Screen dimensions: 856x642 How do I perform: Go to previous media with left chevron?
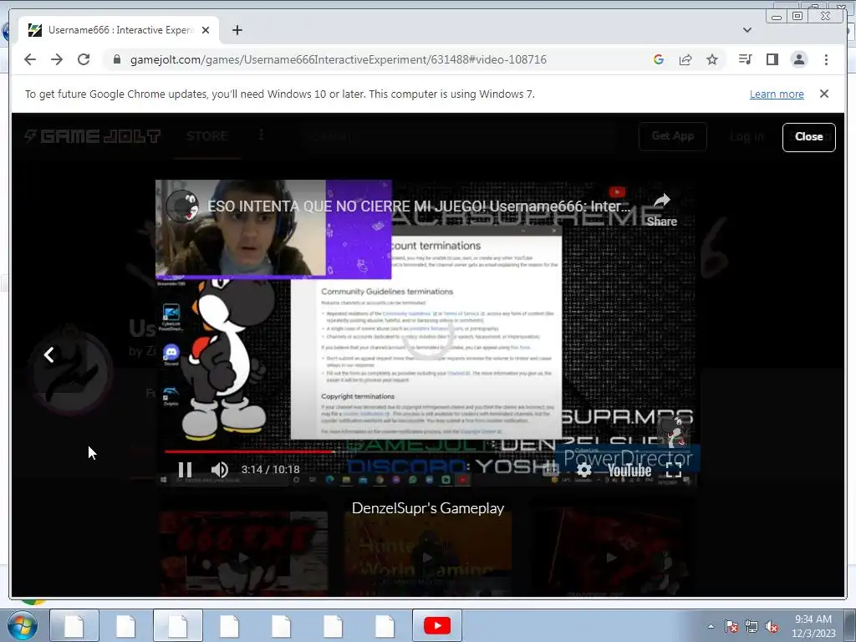(49, 354)
